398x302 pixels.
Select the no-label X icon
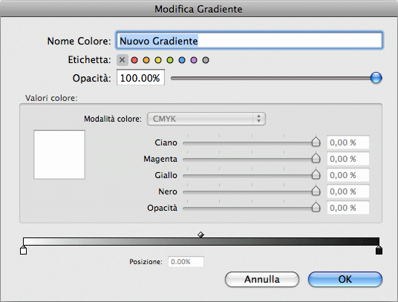(x=122, y=60)
